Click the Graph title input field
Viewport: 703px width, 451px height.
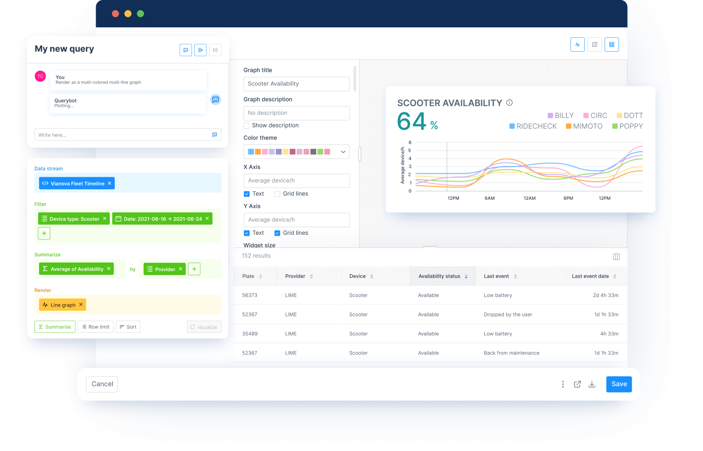pyautogui.click(x=296, y=84)
